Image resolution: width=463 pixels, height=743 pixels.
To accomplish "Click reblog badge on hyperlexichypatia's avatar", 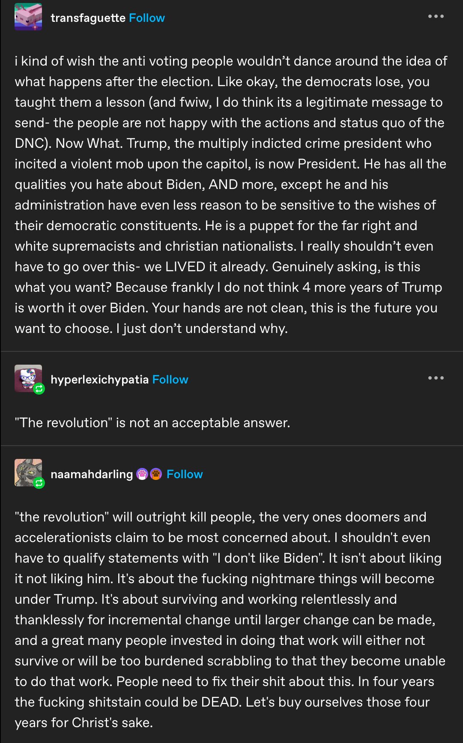I will (39, 389).
